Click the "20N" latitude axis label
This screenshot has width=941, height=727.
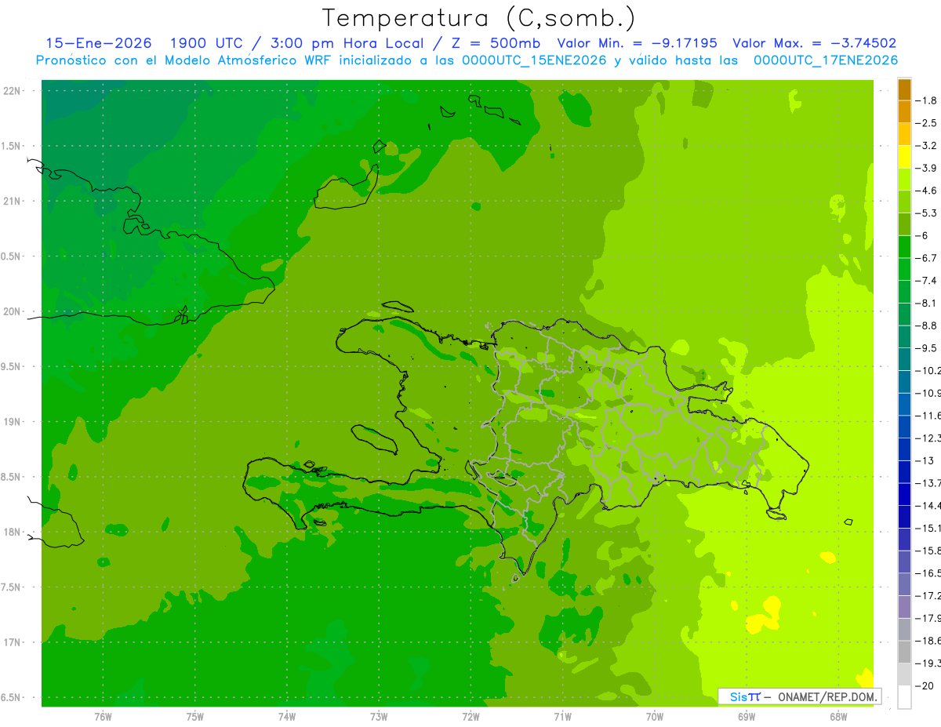click(13, 311)
